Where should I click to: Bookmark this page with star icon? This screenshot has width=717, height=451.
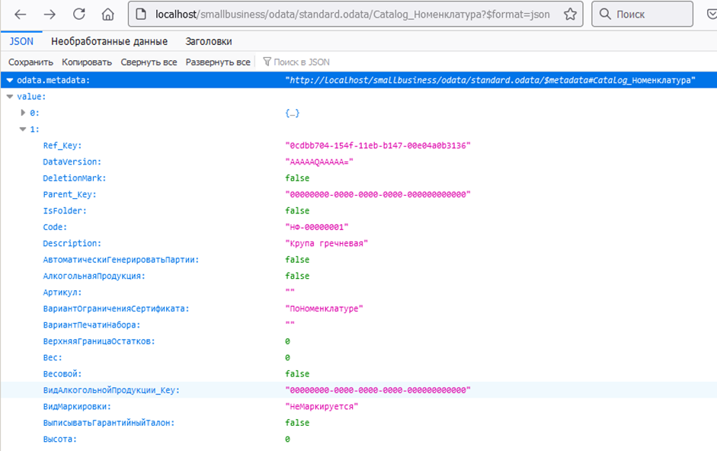pos(569,14)
